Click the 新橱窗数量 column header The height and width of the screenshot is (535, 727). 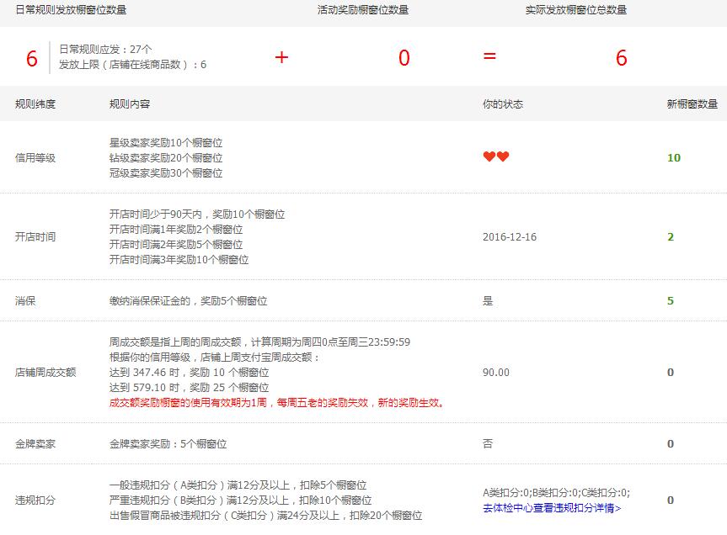pos(692,104)
